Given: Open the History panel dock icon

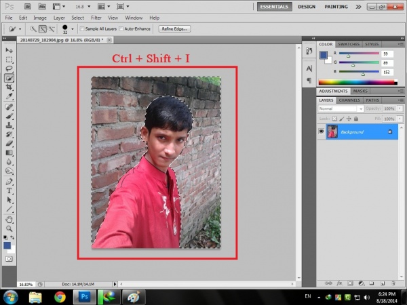Looking at the screenshot, I should [x=309, y=51].
